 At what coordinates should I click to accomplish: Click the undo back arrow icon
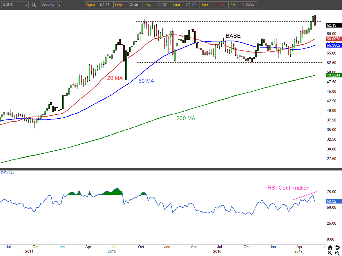click(337, 248)
